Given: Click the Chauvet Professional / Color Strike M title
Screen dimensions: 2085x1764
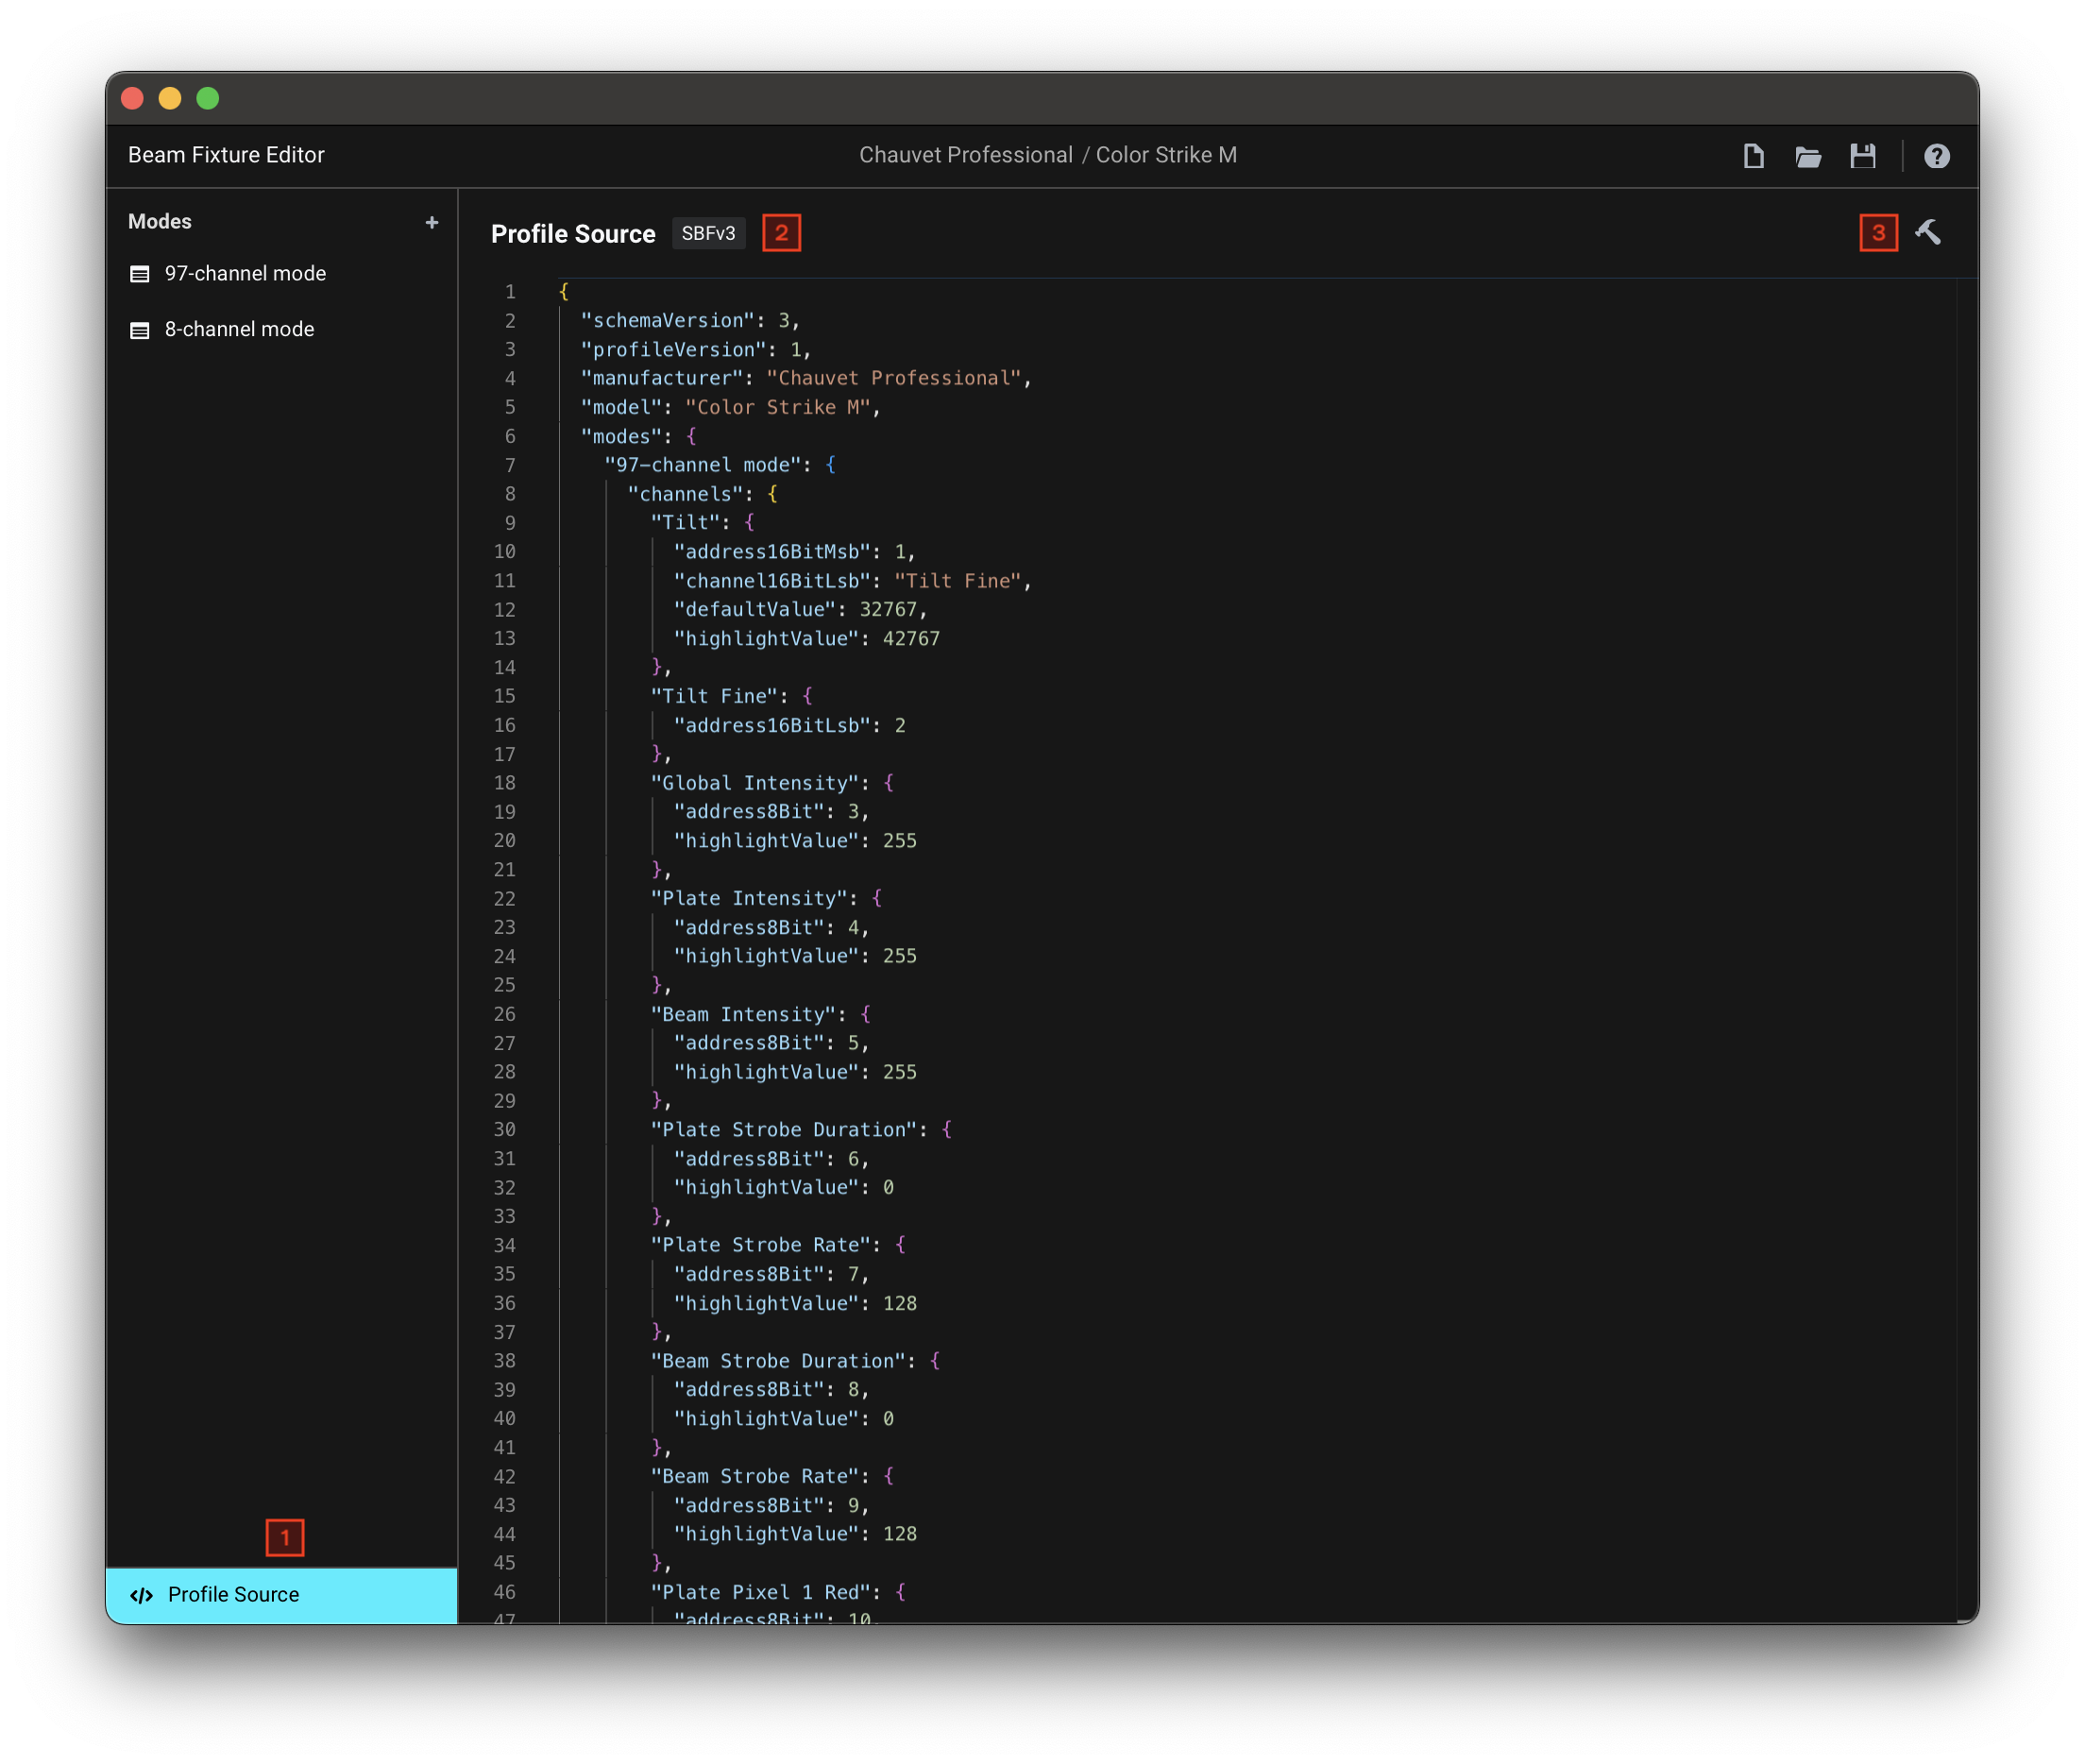Looking at the screenshot, I should click(x=1048, y=155).
